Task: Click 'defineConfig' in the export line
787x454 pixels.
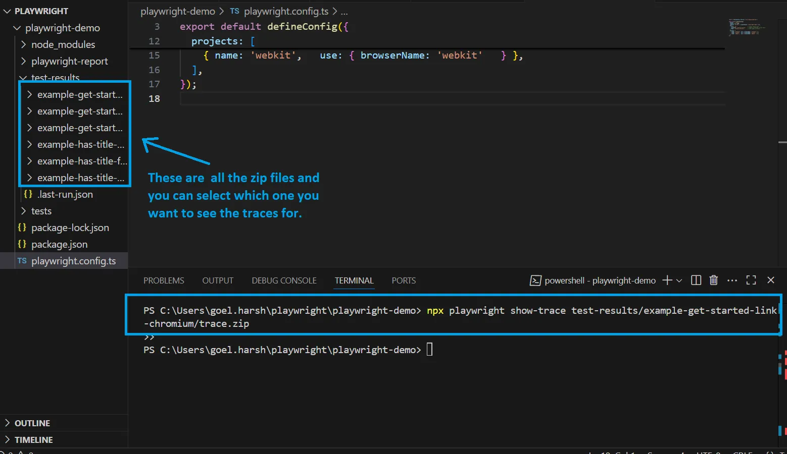Action: click(302, 26)
